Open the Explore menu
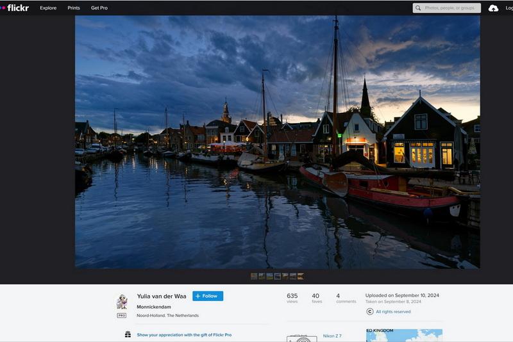This screenshot has width=513, height=342. (x=48, y=8)
